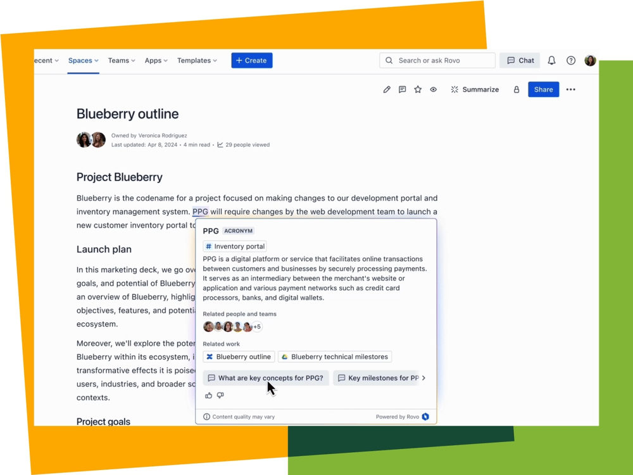Give thumbs up to PPG definition
Image resolution: width=633 pixels, height=475 pixels.
pyautogui.click(x=208, y=396)
